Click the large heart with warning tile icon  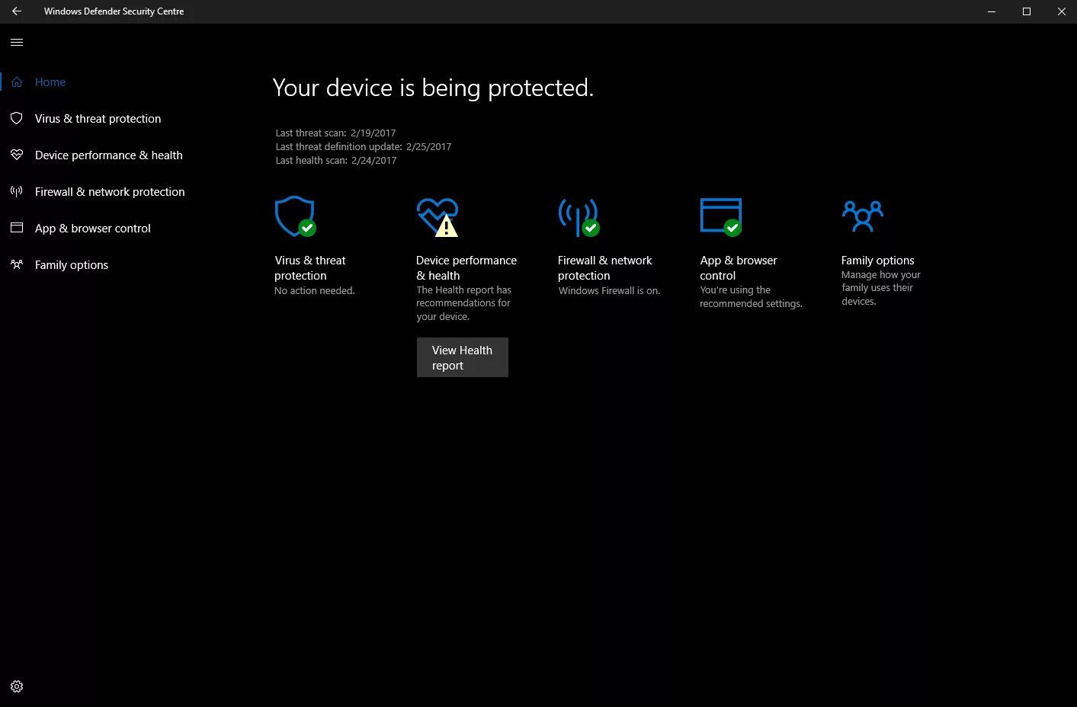[438, 217]
